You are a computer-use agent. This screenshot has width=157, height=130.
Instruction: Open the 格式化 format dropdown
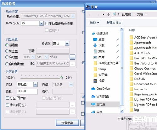[67, 44]
